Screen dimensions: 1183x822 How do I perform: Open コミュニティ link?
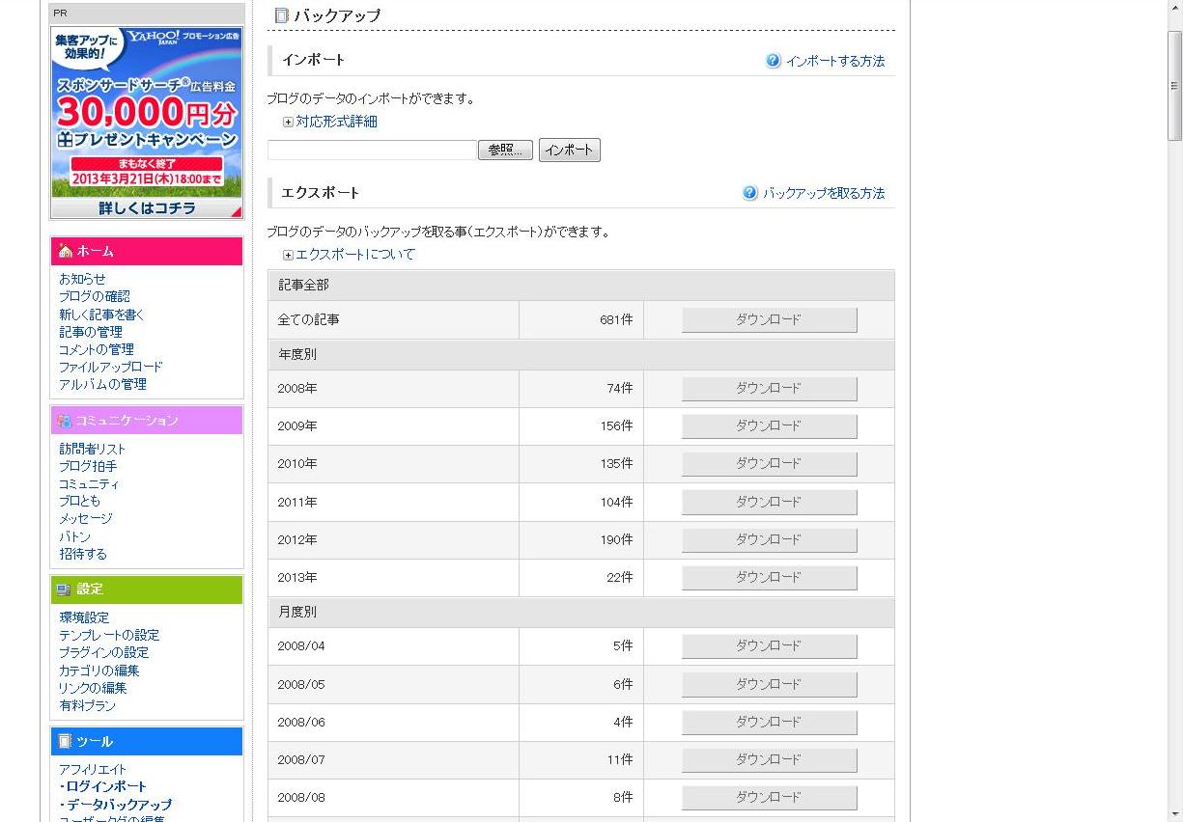click(89, 484)
